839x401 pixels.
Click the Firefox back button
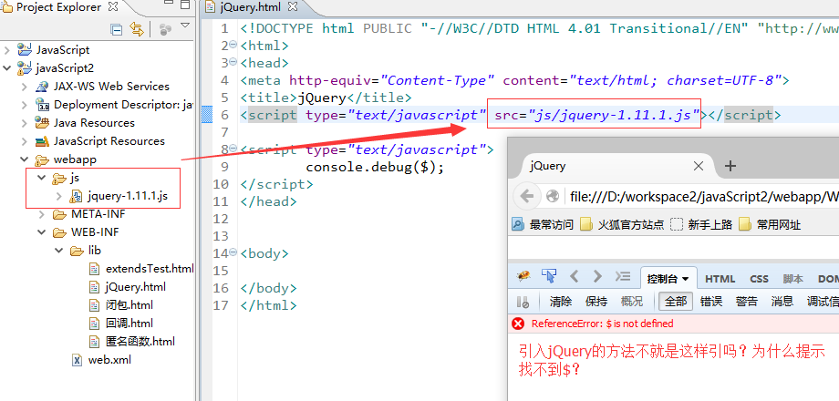click(x=526, y=197)
